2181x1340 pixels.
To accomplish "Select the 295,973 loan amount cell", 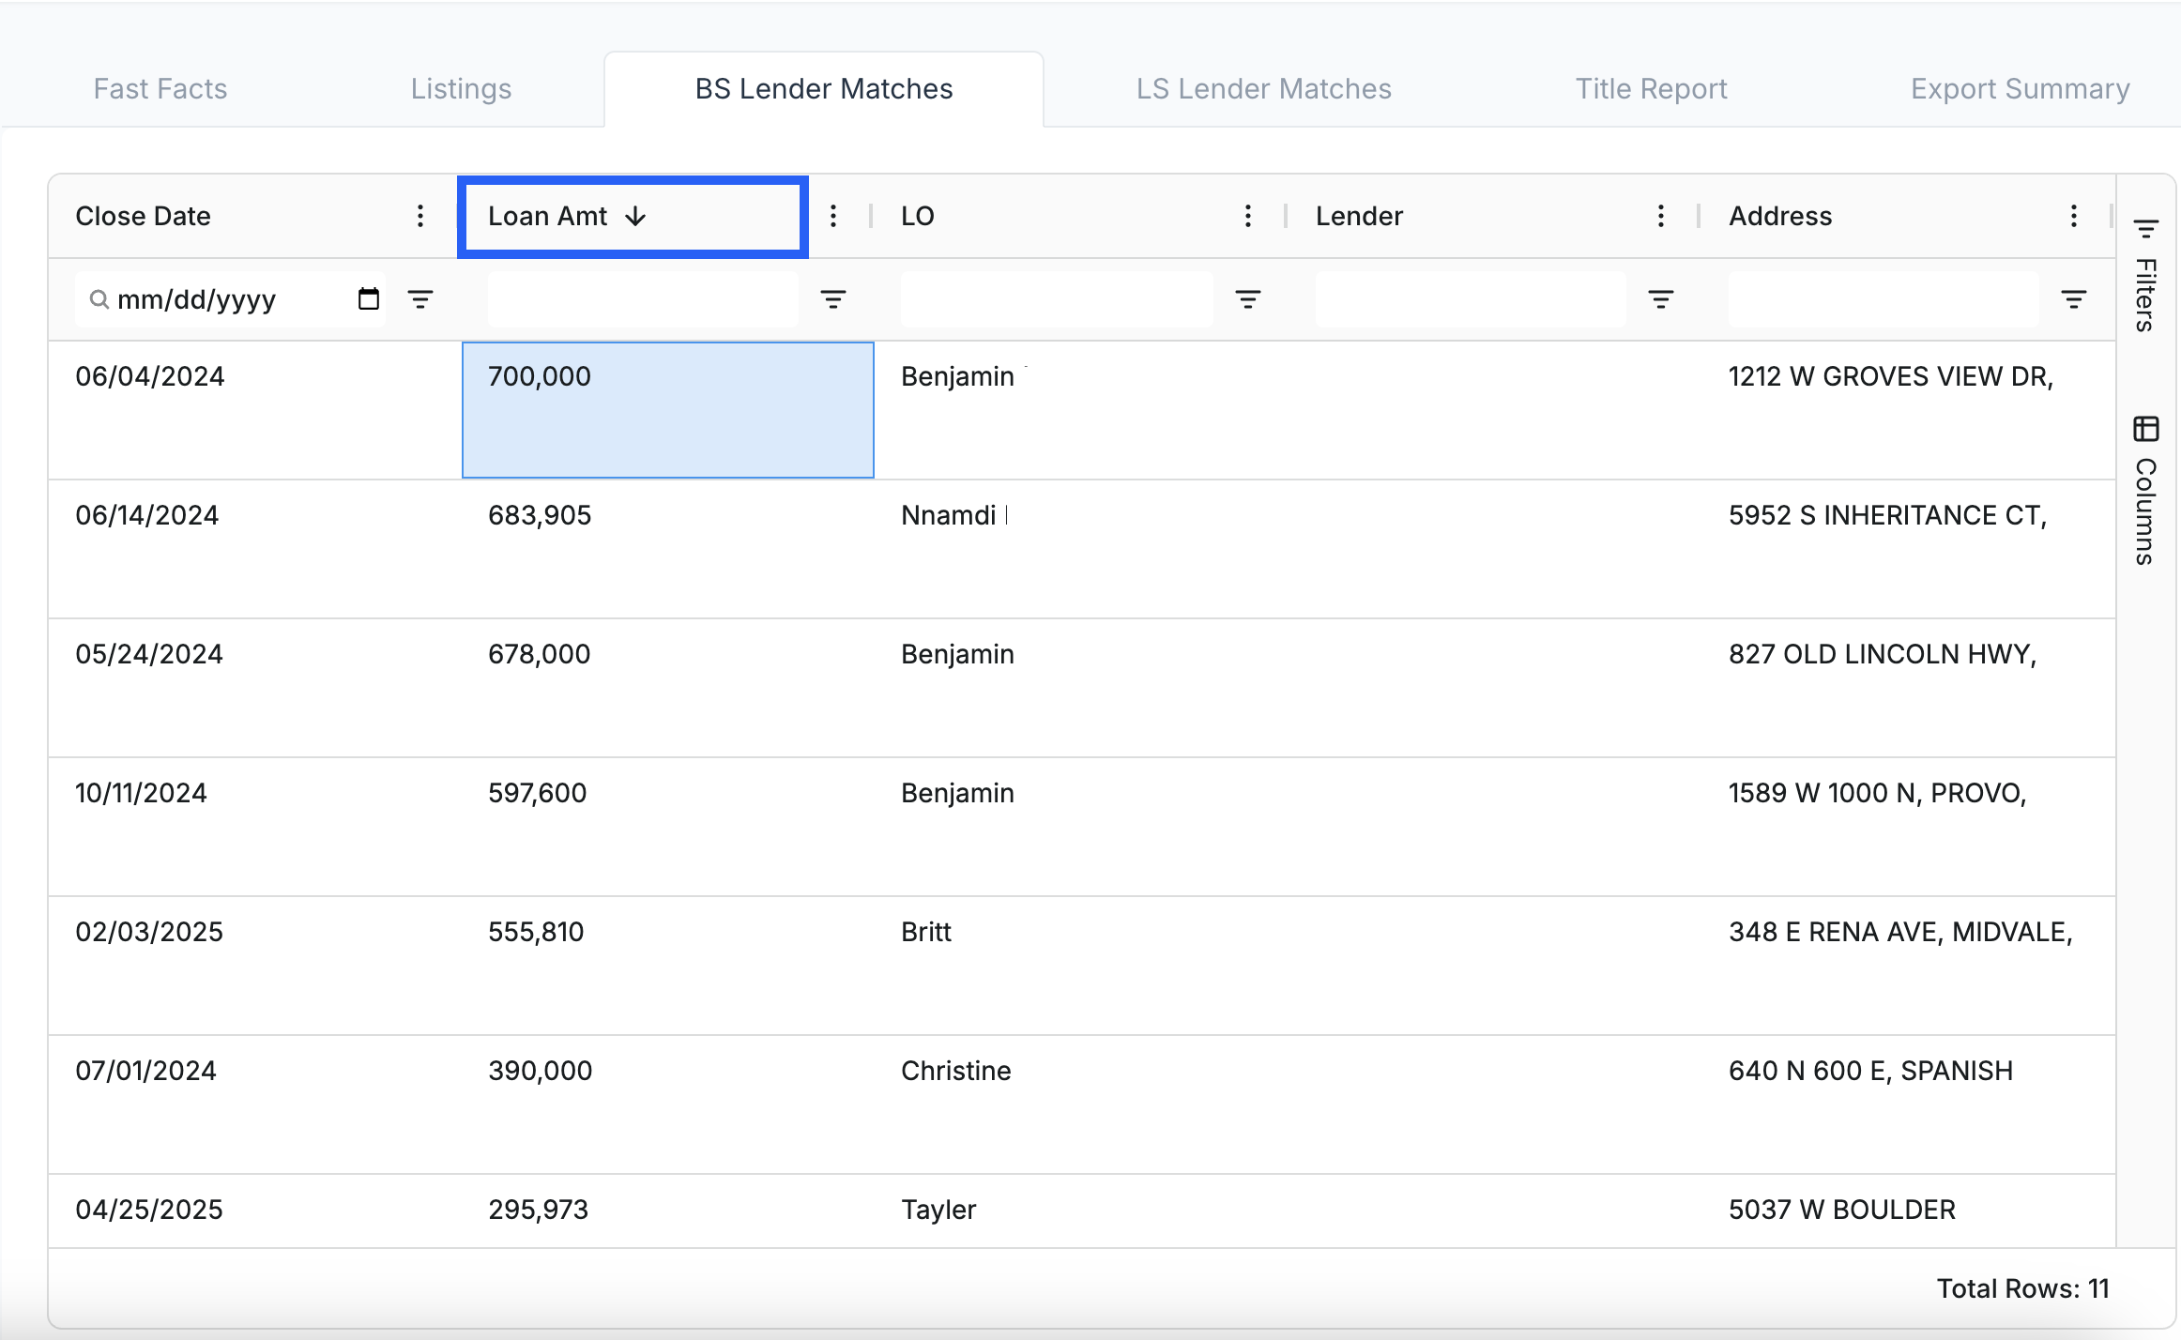I will [668, 1211].
